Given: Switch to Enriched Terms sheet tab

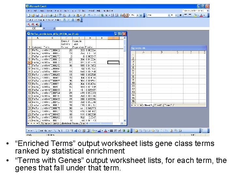Looking at the screenshot, I should (x=70, y=124).
